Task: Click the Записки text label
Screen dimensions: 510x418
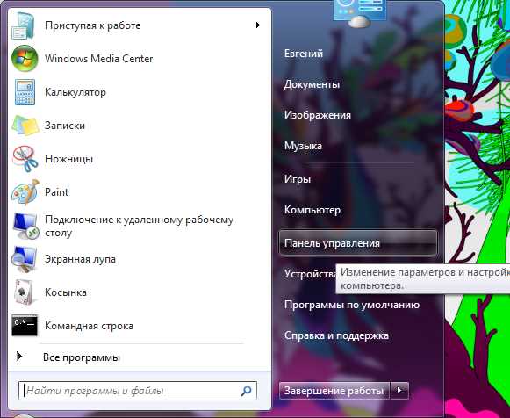Action: (64, 126)
